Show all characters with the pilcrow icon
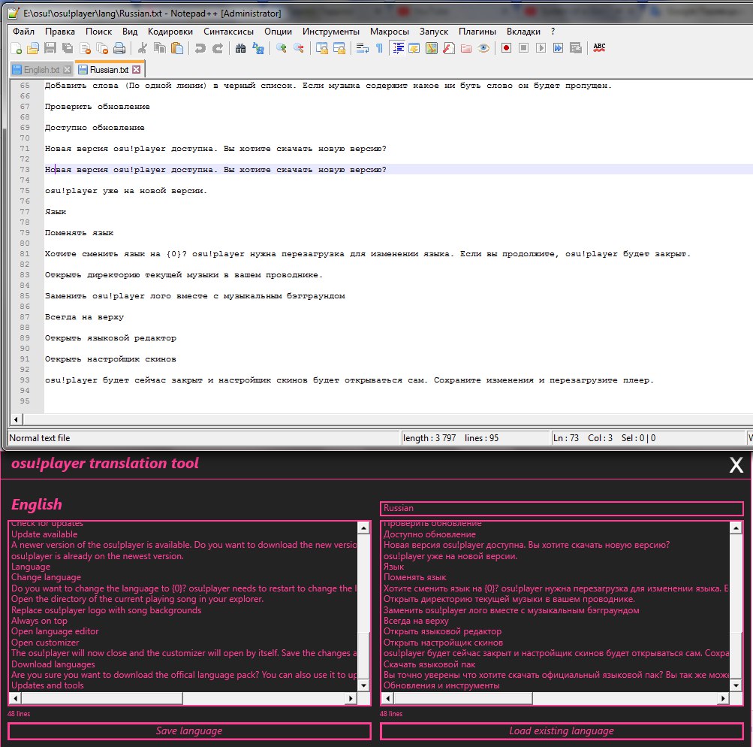753x747 pixels. [x=379, y=48]
